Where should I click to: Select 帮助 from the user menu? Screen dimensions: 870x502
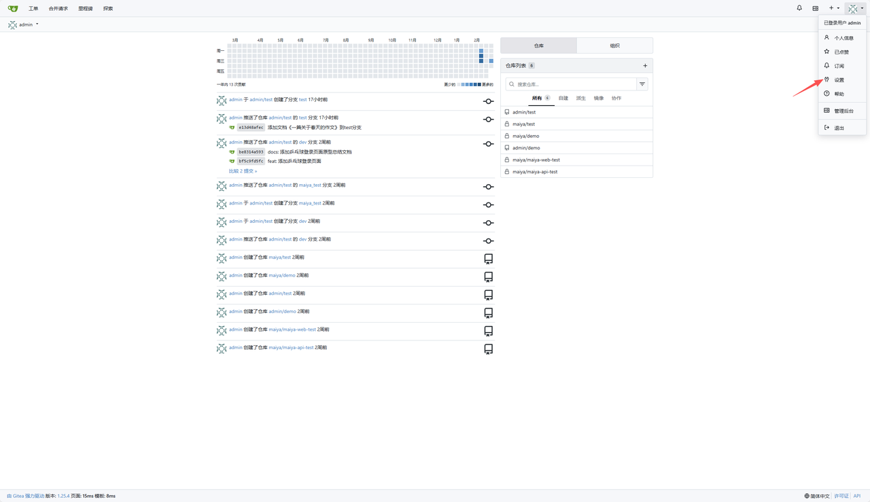click(843, 94)
